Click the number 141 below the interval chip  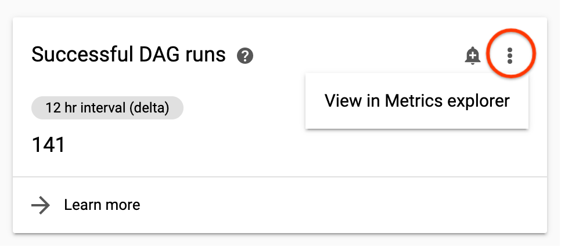pos(48,144)
